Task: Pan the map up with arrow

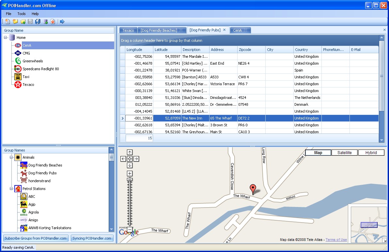Action: tap(130, 152)
